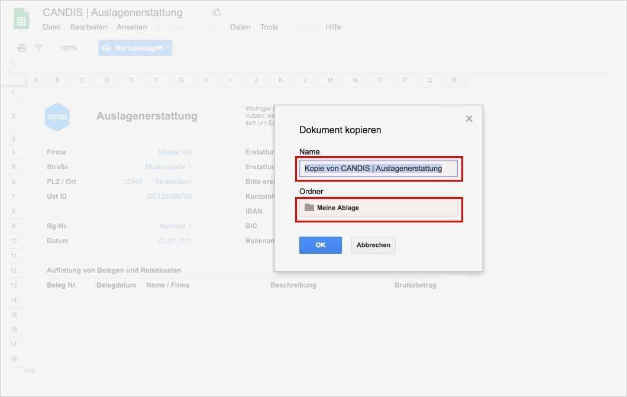Image resolution: width=627 pixels, height=397 pixels.
Task: Click the Musterstraße 1 cell
Action: coord(168,167)
